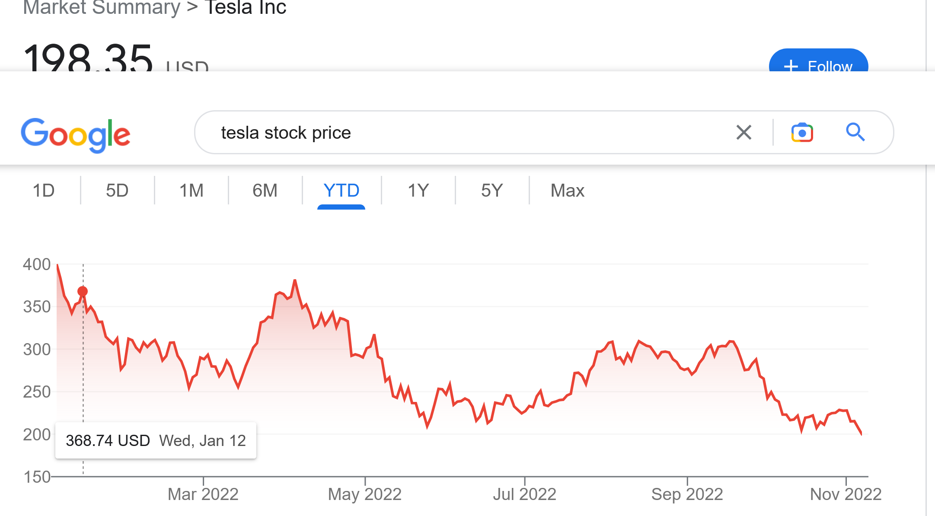Follow the Tesla Inc stock

point(818,63)
